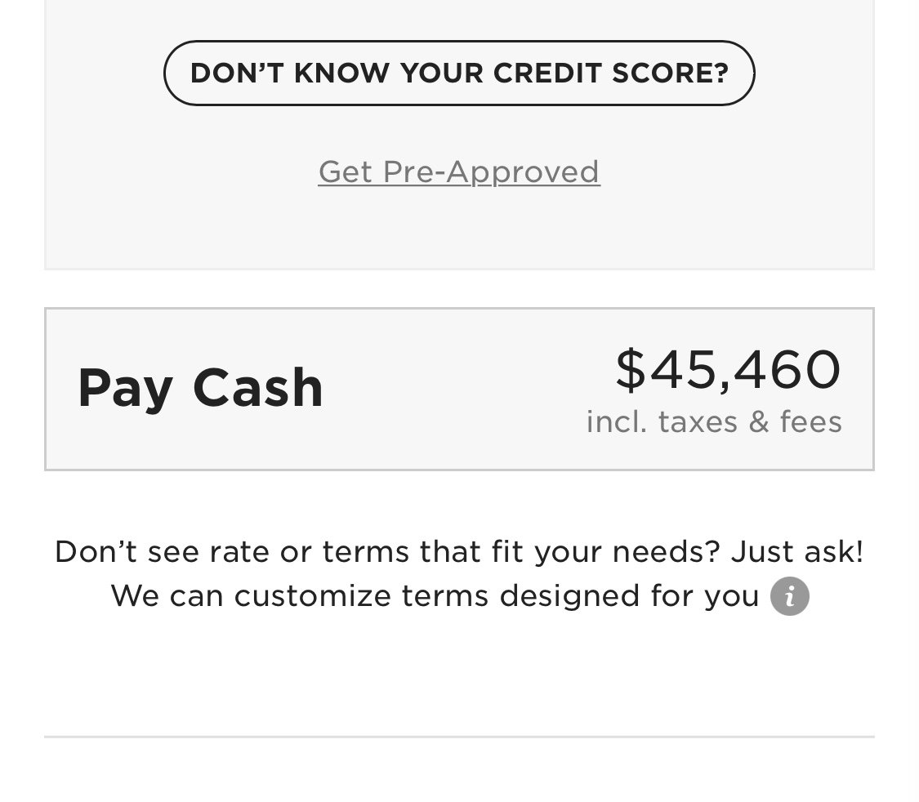Click the horizontal divider line below terms text
Image resolution: width=919 pixels, height=802 pixels.
(x=459, y=737)
